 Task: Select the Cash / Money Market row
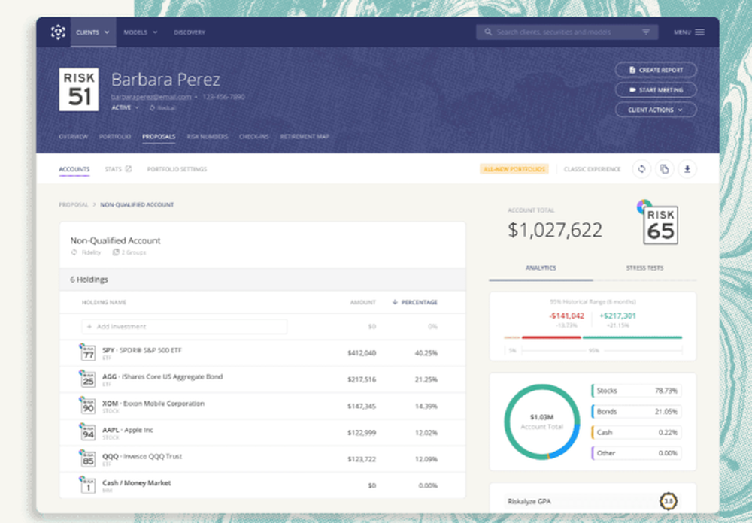[x=262, y=485]
